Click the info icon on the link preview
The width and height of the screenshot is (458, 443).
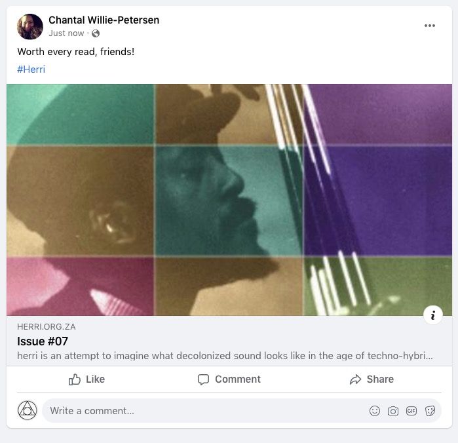point(432,315)
